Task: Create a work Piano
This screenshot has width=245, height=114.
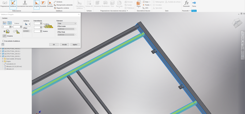Action: [x=139, y=4]
